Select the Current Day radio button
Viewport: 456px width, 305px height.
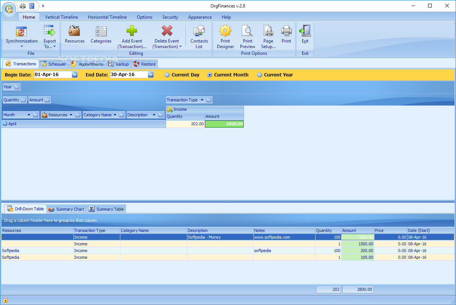click(167, 75)
